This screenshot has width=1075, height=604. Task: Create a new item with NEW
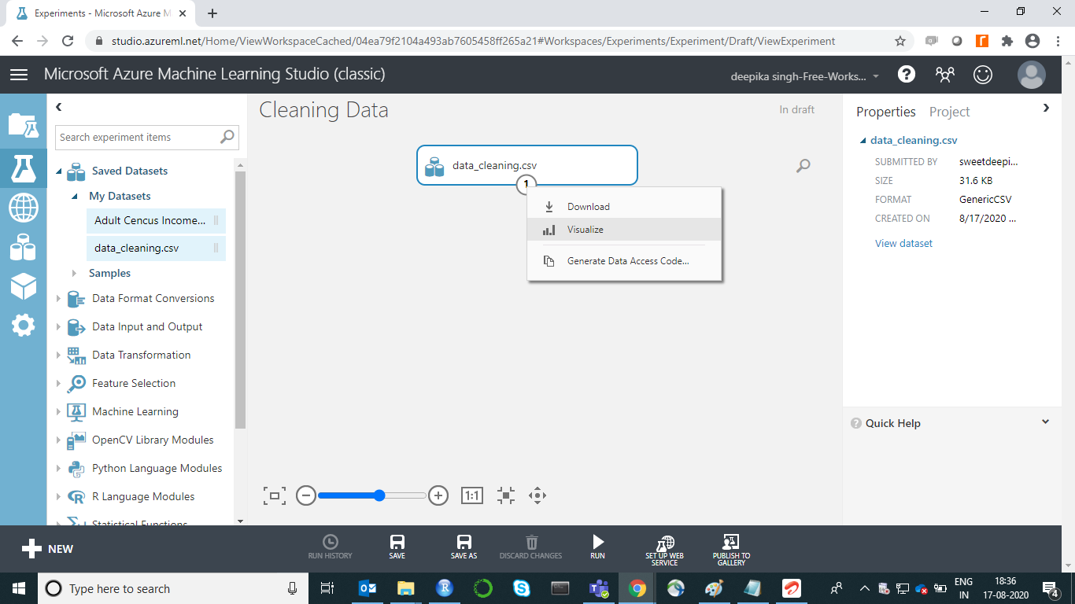point(47,549)
